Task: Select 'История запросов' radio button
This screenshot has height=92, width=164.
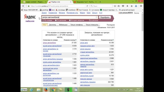Action: point(70,20)
